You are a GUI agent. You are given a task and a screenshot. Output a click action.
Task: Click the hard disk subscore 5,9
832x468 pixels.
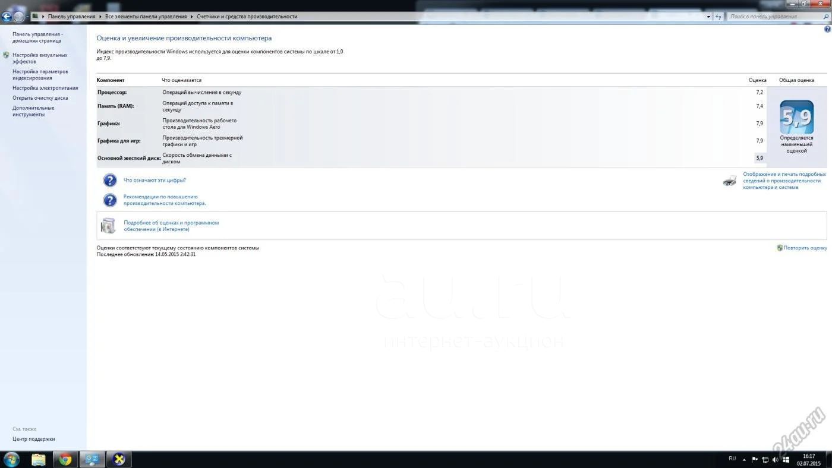click(x=759, y=158)
